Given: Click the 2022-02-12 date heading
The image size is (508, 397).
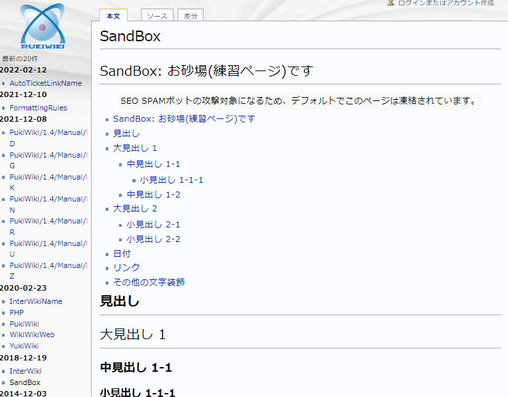Looking at the screenshot, I should [23, 70].
